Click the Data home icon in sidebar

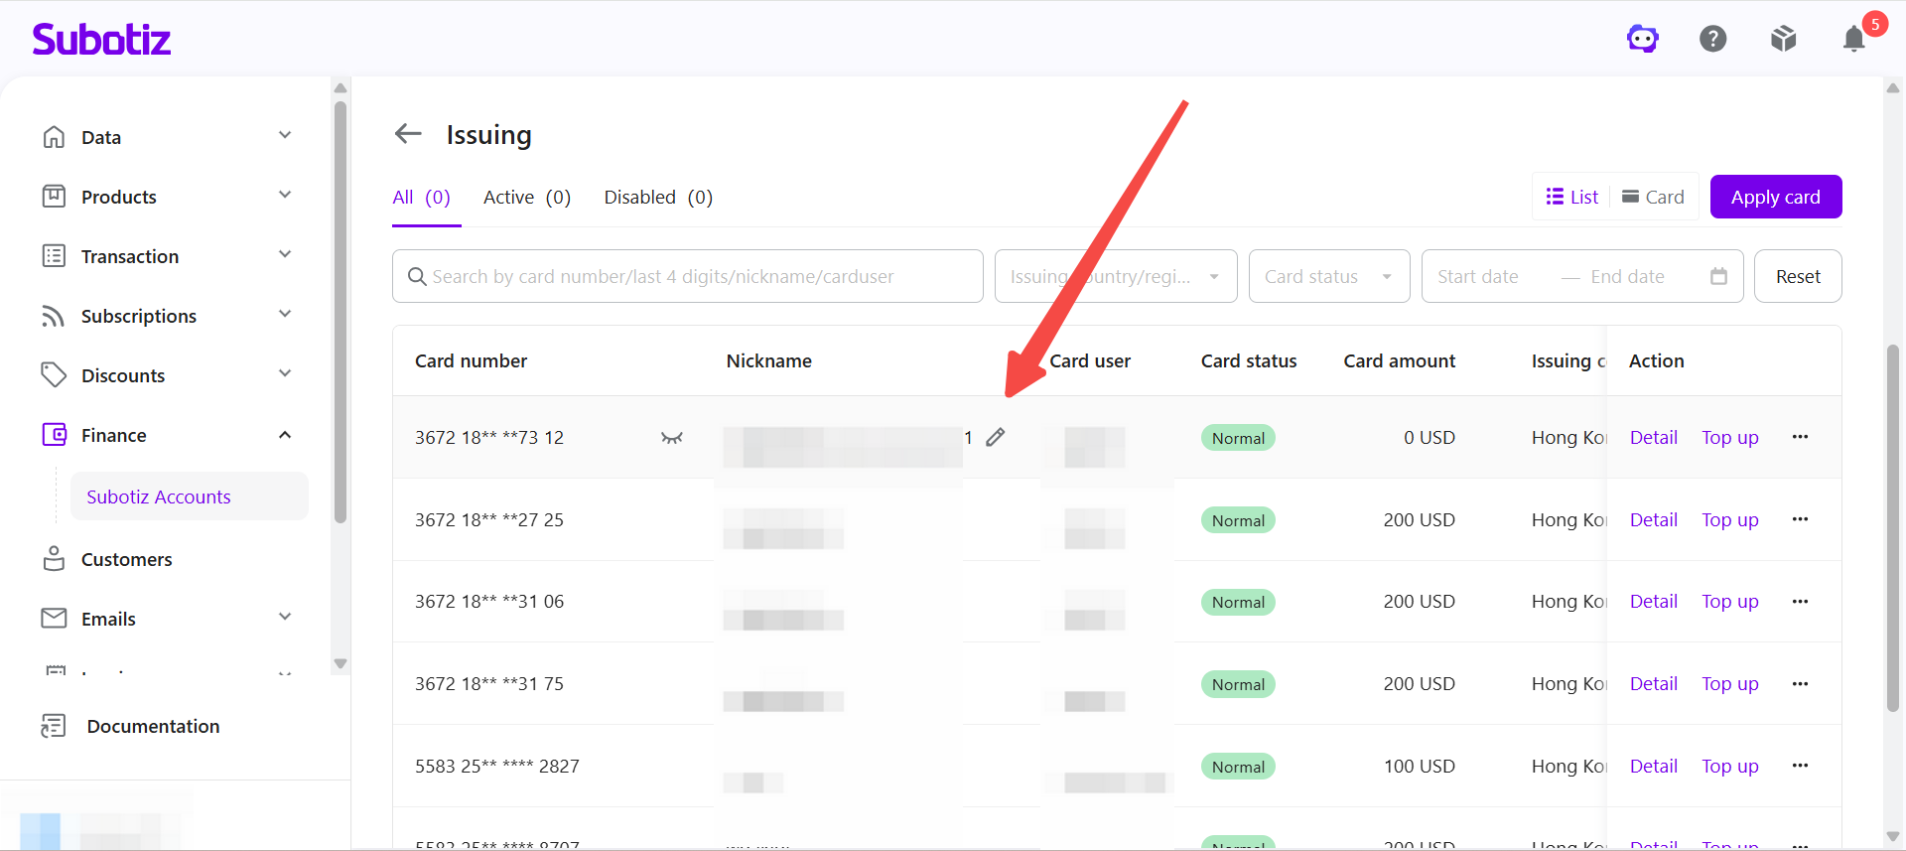click(x=54, y=137)
